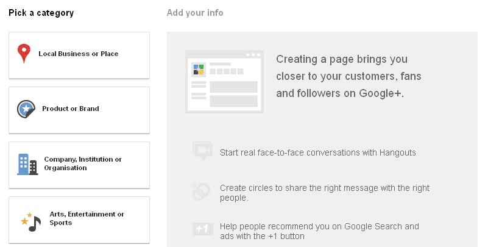Click the page layout preview illustration
This screenshot has width=488, height=247.
tap(224, 82)
